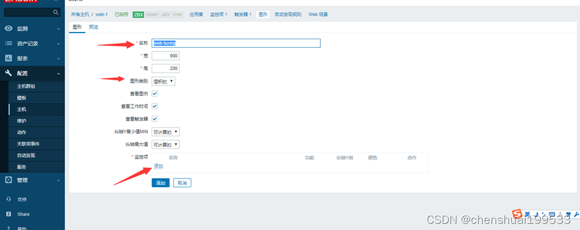
Task: Click the 已启用 status link
Action: tap(122, 15)
